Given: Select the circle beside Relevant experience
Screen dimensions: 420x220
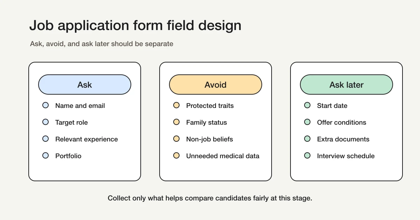Looking at the screenshot, I should 45,139.
